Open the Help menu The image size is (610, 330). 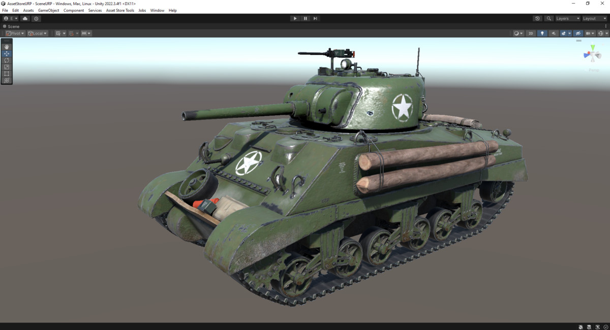tap(173, 10)
